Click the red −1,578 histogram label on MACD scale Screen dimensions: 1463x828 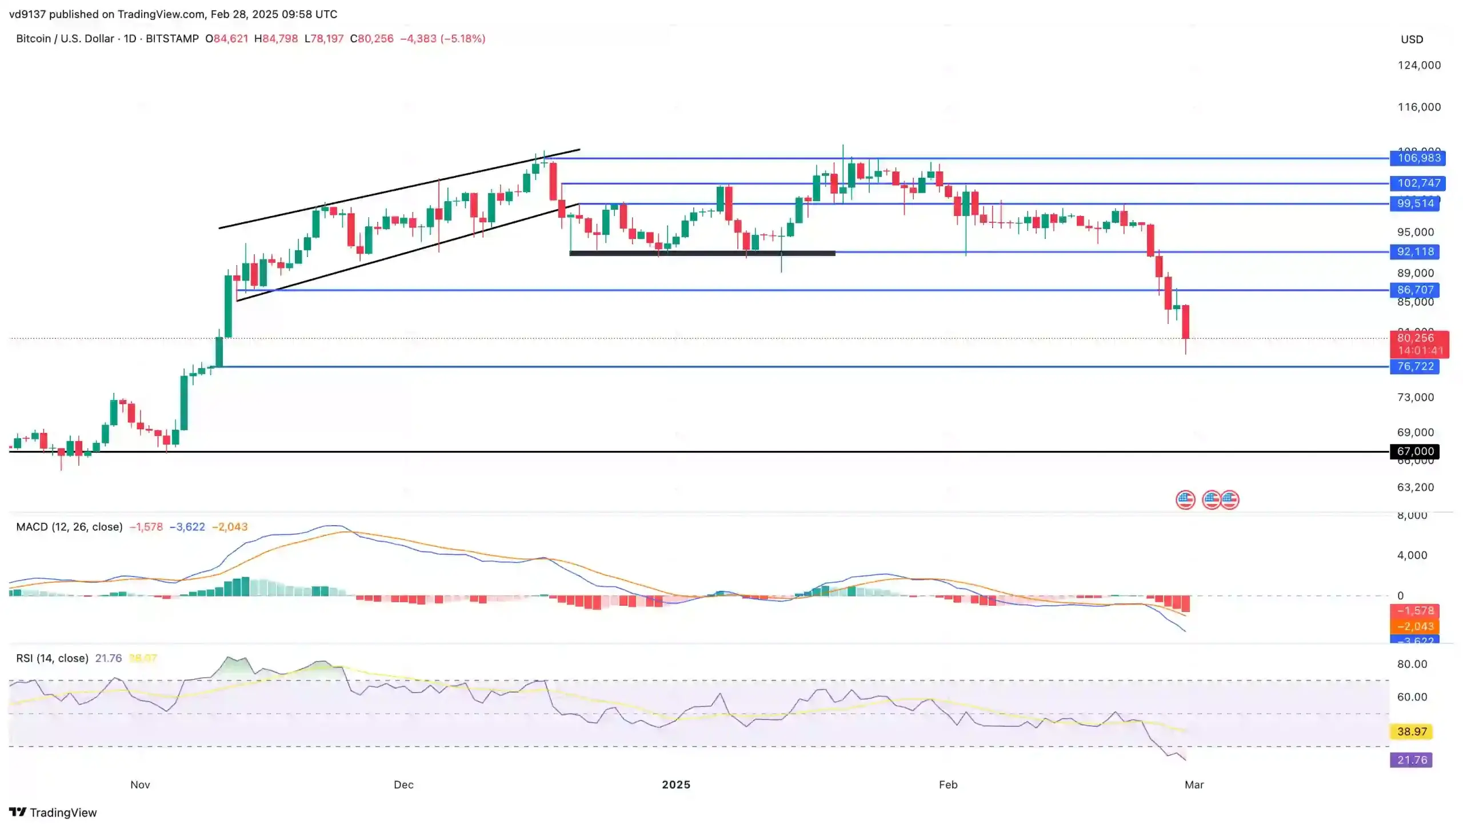click(x=1415, y=611)
